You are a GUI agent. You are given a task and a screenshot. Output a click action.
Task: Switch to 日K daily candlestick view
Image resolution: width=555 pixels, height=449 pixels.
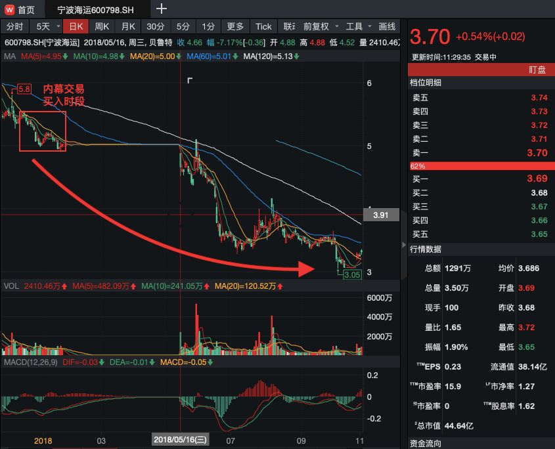(x=76, y=26)
